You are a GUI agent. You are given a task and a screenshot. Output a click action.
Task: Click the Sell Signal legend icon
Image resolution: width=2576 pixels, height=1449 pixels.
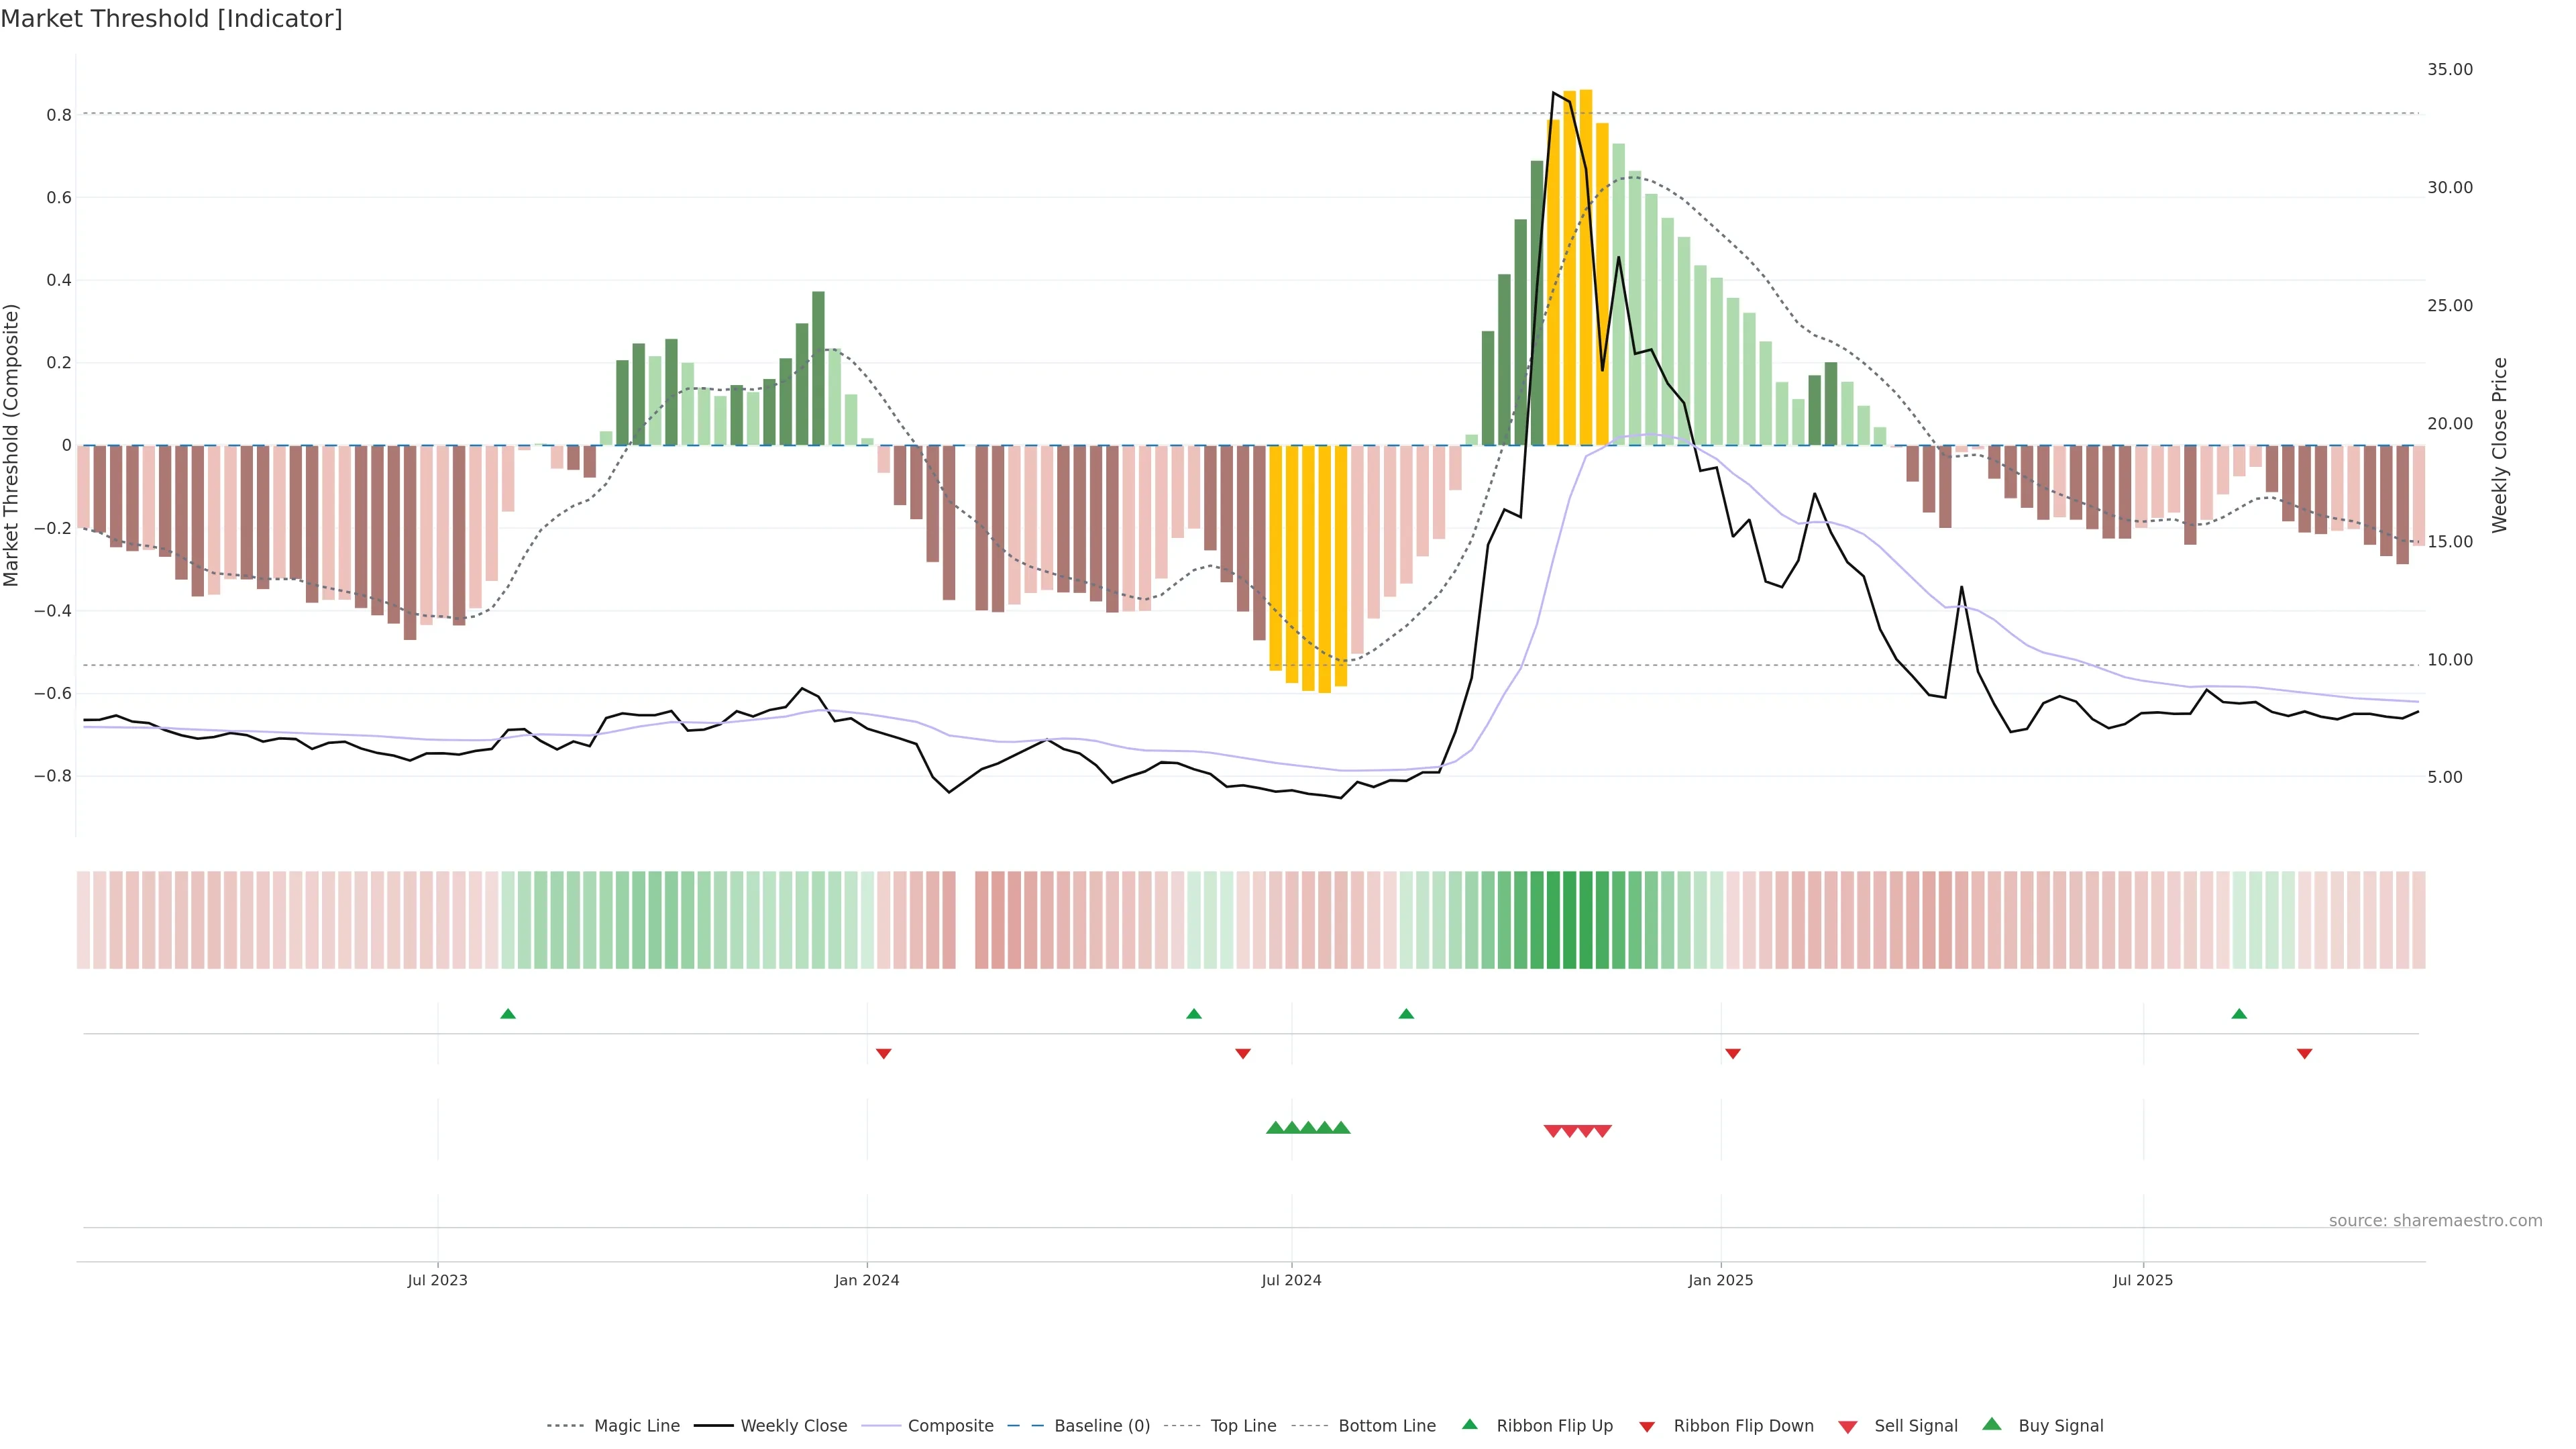(1847, 1426)
